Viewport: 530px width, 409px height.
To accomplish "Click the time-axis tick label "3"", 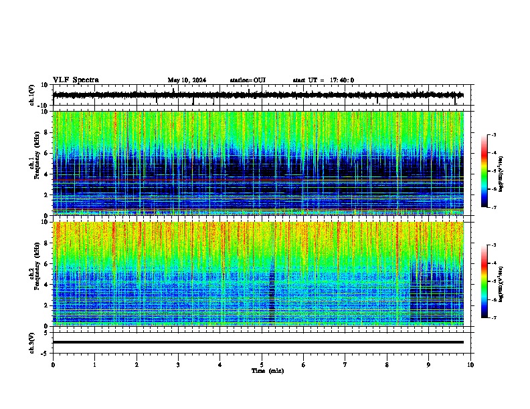I will pos(178,365).
